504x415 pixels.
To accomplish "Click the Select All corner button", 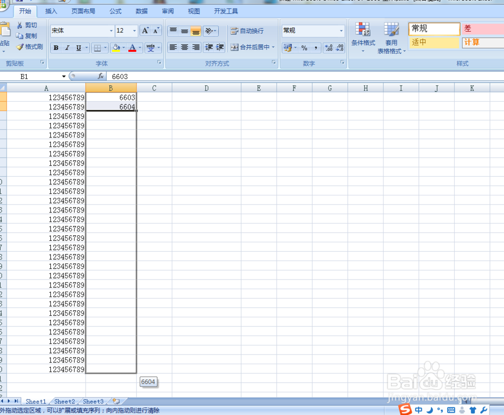I will tap(3, 88).
